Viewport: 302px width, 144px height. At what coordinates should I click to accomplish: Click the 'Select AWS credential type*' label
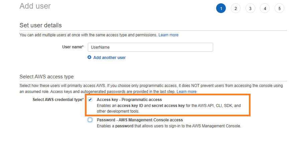pyautogui.click(x=58, y=100)
